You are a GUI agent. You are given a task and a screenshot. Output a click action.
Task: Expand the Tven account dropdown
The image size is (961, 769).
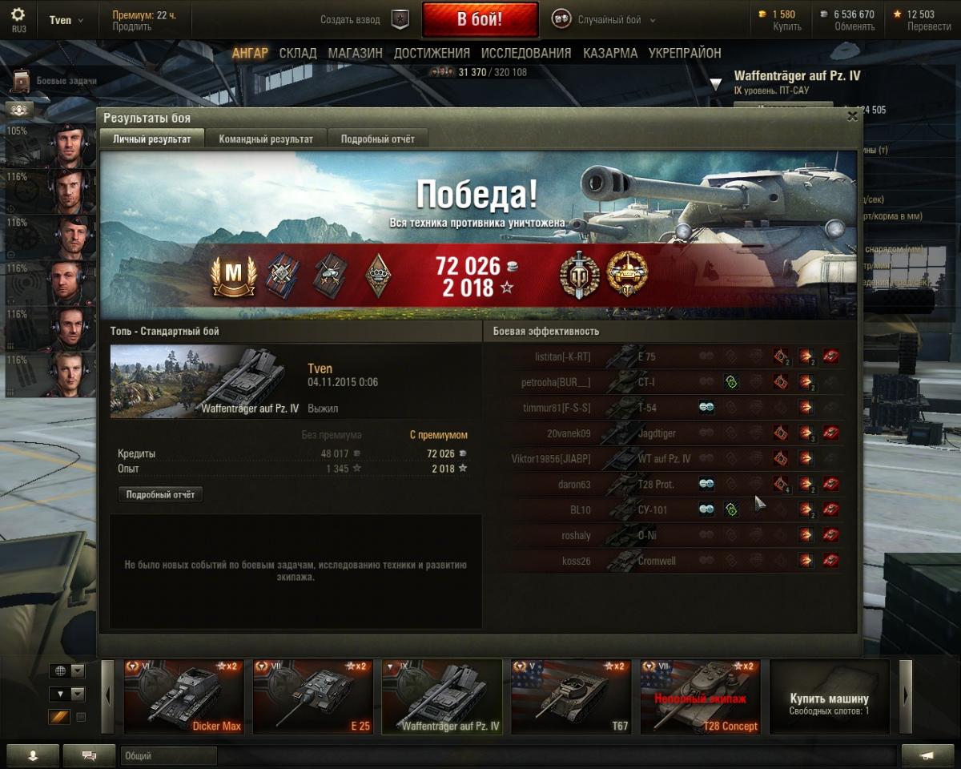[66, 20]
